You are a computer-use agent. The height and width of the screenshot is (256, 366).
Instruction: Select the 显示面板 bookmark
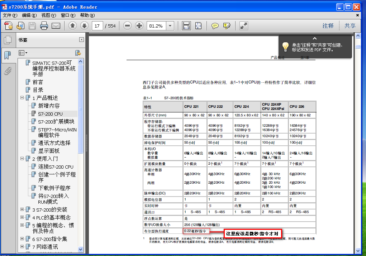[49, 151]
